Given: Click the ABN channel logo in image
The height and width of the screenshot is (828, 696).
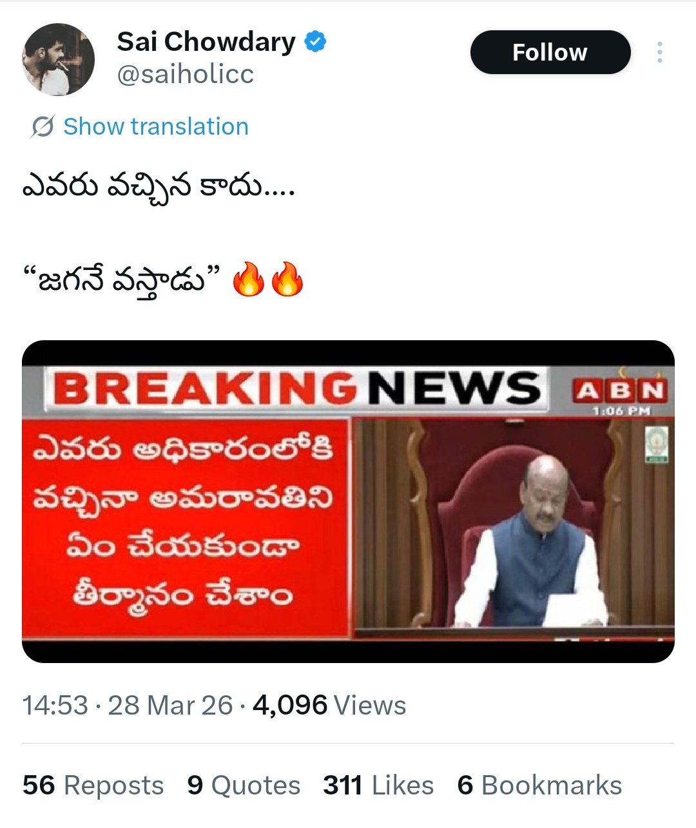Looking at the screenshot, I should point(619,390).
